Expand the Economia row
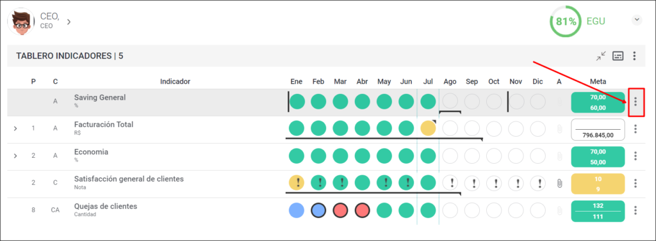 click(x=15, y=156)
